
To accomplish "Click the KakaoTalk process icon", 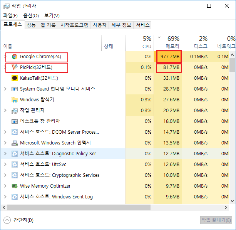I will 15,78.
